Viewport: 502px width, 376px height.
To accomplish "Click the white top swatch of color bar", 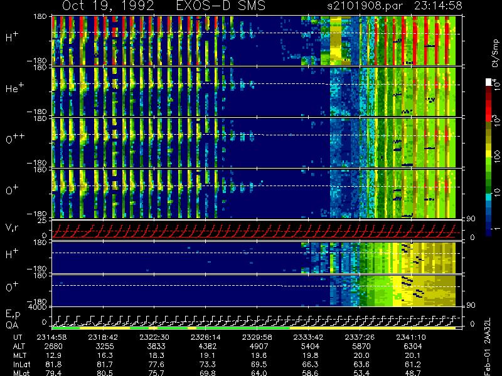I will 489,82.
